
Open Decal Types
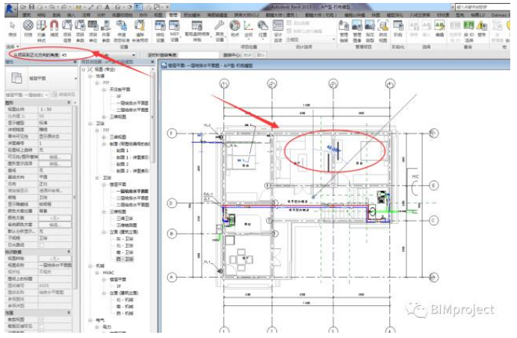(x=370, y=31)
